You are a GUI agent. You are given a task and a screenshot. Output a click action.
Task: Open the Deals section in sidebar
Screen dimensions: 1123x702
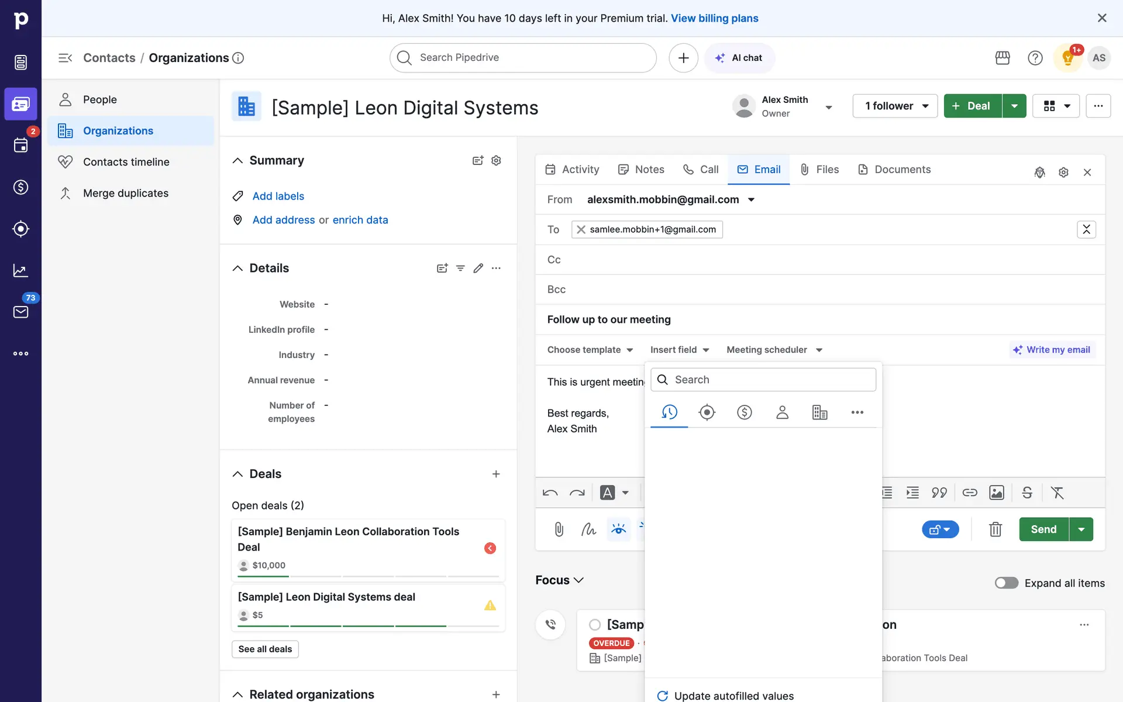[x=20, y=187]
